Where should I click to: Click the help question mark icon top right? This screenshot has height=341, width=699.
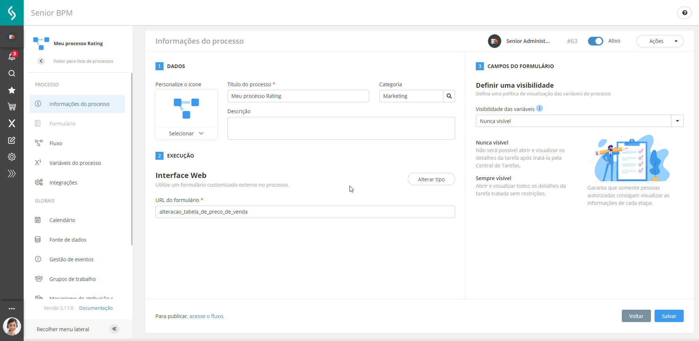[685, 12]
